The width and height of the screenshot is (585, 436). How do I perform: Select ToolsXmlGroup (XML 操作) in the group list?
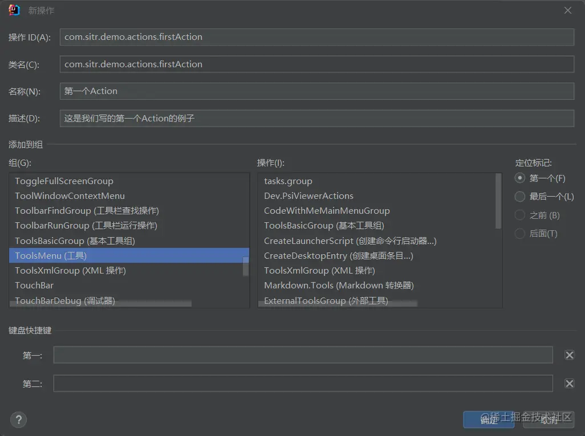click(129, 270)
